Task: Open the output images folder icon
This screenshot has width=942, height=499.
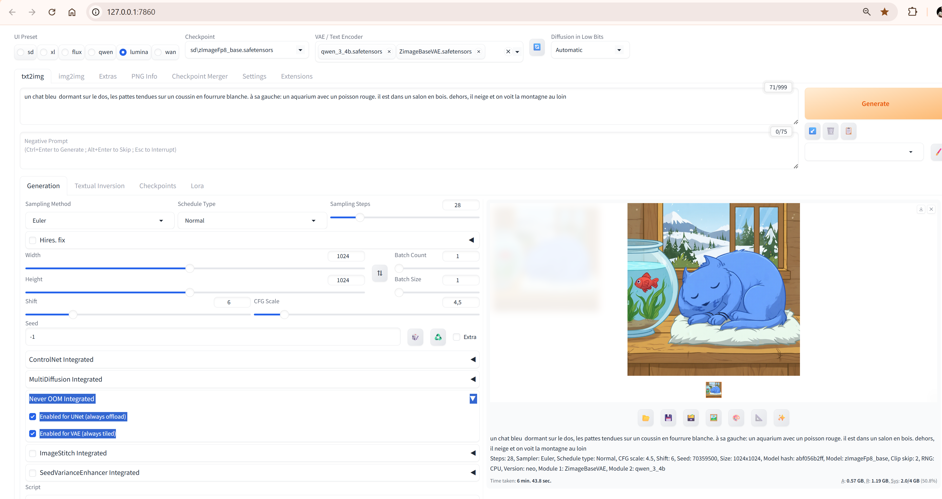Action: 646,418
